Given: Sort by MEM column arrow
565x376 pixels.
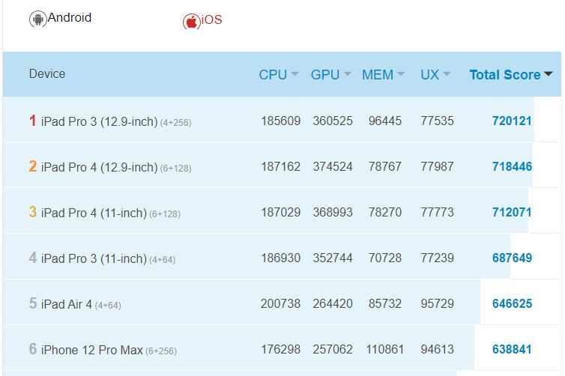Looking at the screenshot, I should tap(401, 75).
